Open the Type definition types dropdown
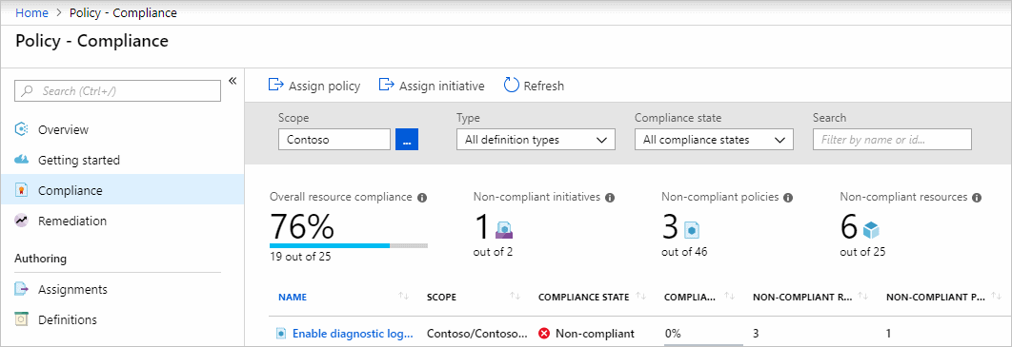 coord(536,140)
